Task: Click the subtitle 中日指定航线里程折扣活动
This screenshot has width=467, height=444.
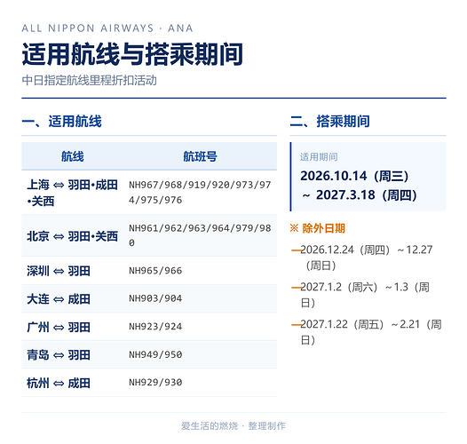Action: [89, 81]
